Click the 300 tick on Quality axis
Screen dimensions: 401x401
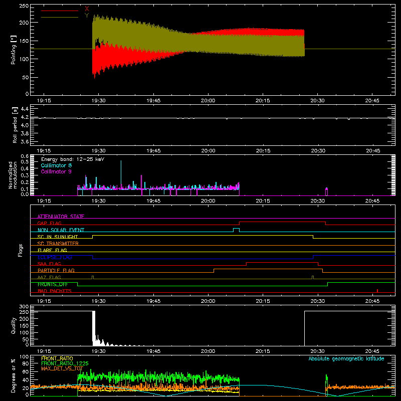point(24,307)
